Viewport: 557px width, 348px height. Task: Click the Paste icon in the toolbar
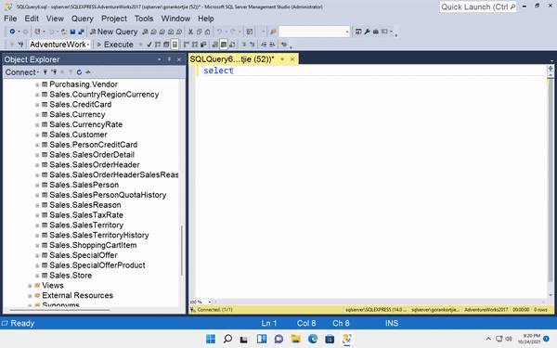207,32
